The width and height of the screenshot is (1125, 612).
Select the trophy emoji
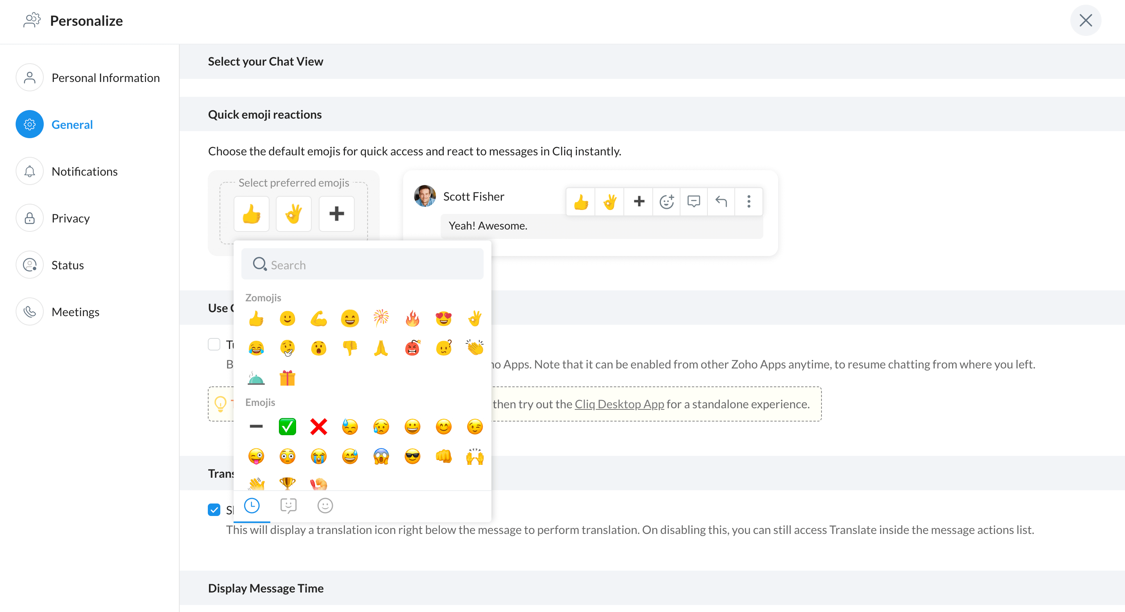(287, 483)
